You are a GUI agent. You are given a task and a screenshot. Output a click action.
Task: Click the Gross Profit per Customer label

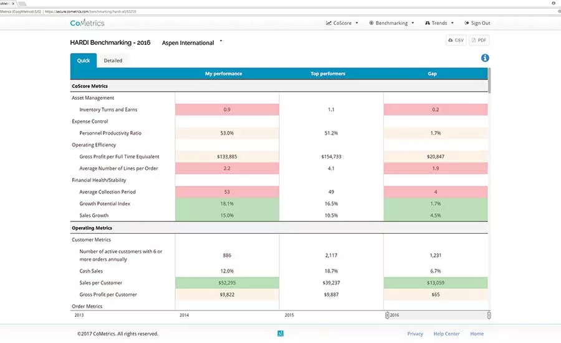point(108,294)
